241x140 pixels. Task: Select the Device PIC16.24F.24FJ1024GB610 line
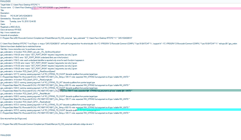(16, 16)
